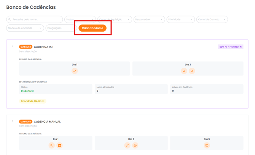Click the Criar Cadência button
Image resolution: width=255 pixels, height=155 pixels.
coord(92,28)
